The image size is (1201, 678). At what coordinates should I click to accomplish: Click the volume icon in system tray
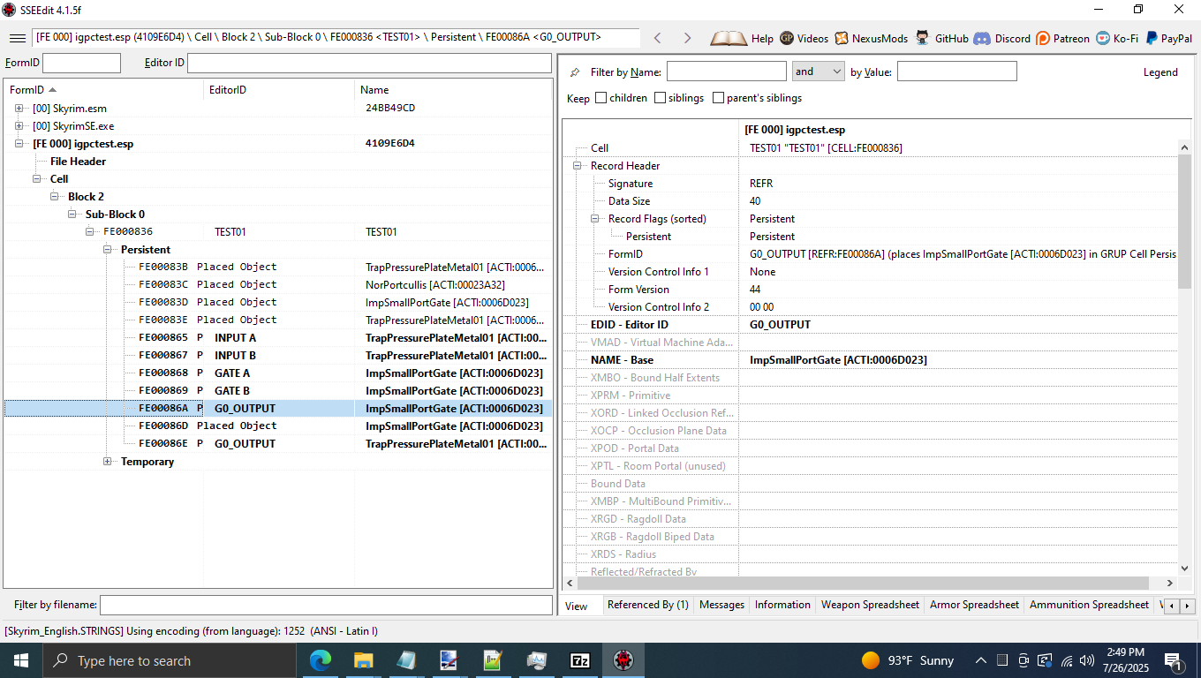tap(1087, 660)
